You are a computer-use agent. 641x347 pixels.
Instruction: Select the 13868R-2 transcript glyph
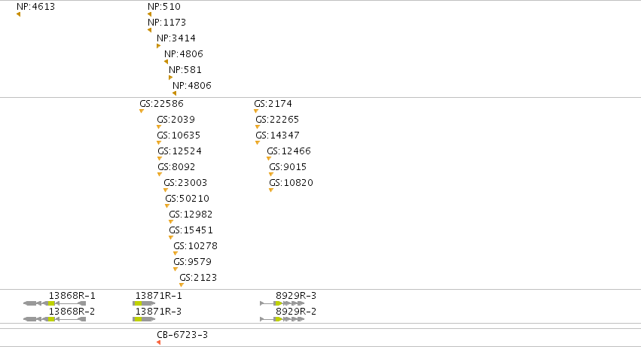coord(54,319)
